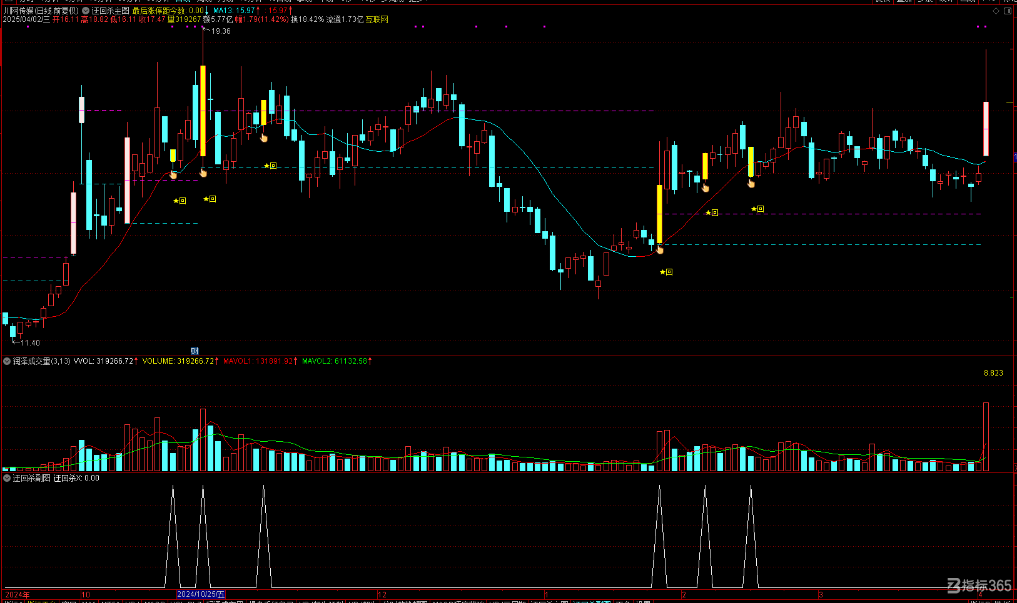
Task: Click the hand icon at the January yellow candle's base
Action: 660,250
